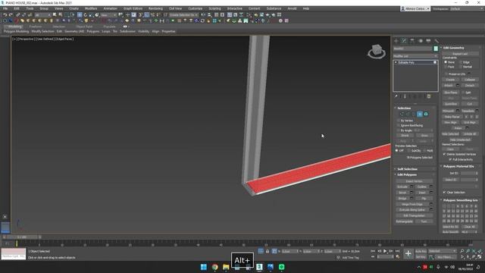Open Inset settings box
Image resolution: width=485 pixels, height=273 pixels.
[431, 193]
